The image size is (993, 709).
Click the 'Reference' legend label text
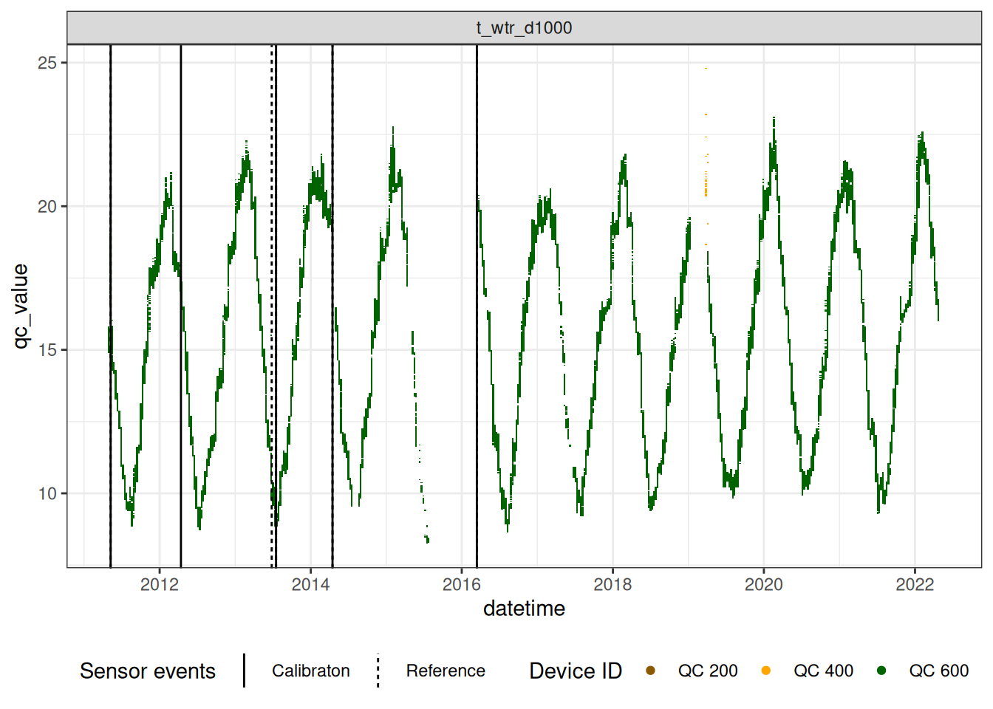pos(446,671)
